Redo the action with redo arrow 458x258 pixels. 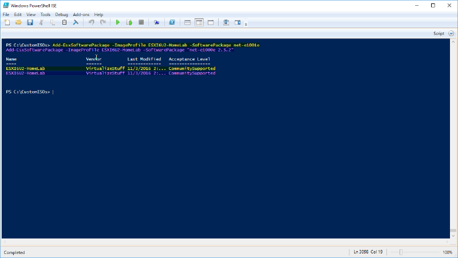click(103, 22)
